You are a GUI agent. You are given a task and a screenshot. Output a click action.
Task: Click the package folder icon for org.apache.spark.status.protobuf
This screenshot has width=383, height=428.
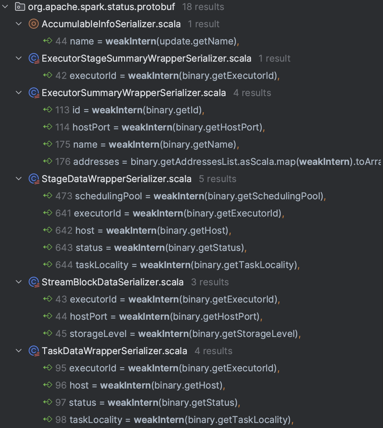[20, 6]
